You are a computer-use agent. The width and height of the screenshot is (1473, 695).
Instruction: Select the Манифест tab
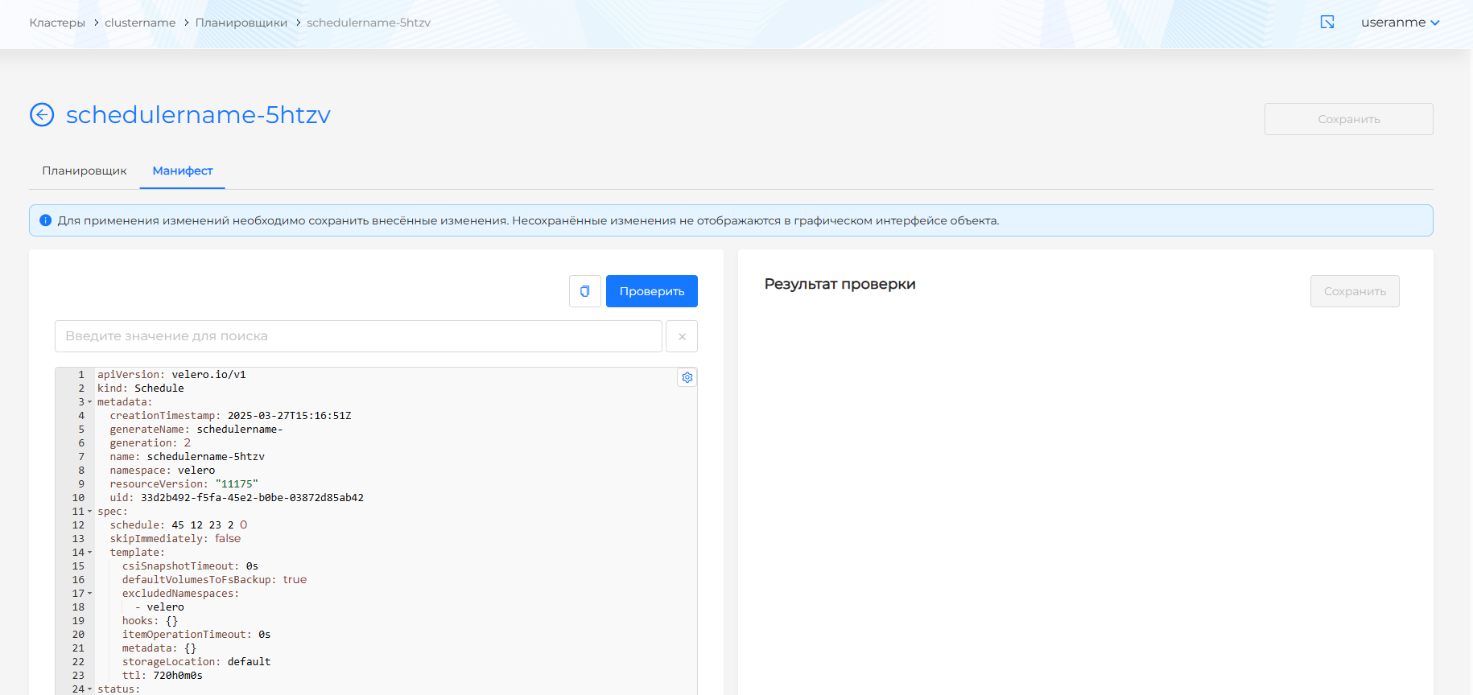click(x=183, y=171)
